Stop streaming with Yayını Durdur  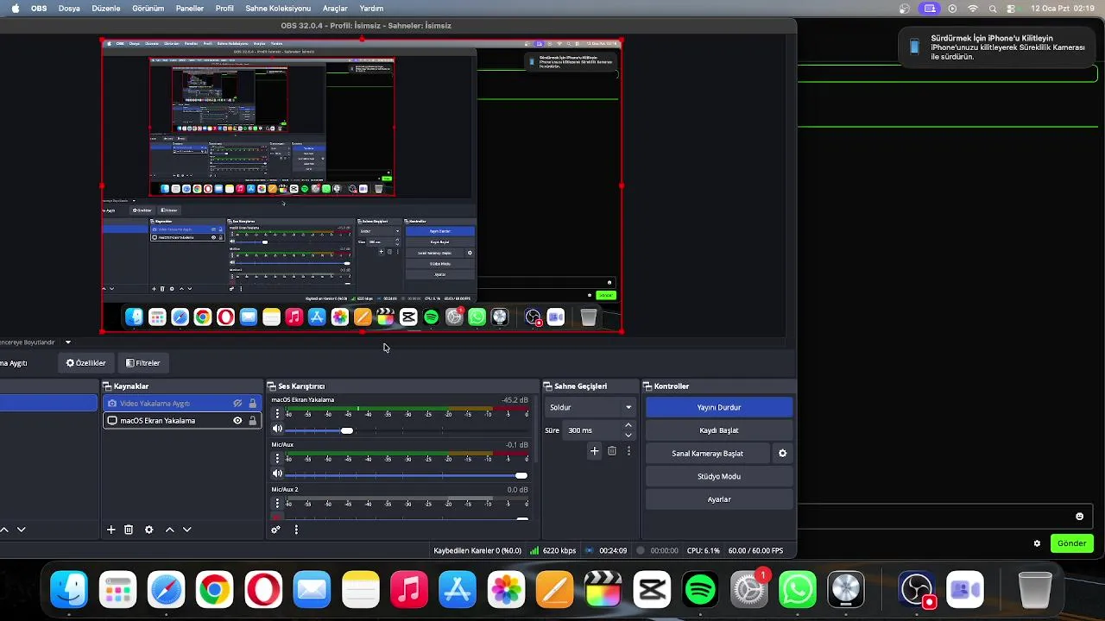(x=719, y=407)
